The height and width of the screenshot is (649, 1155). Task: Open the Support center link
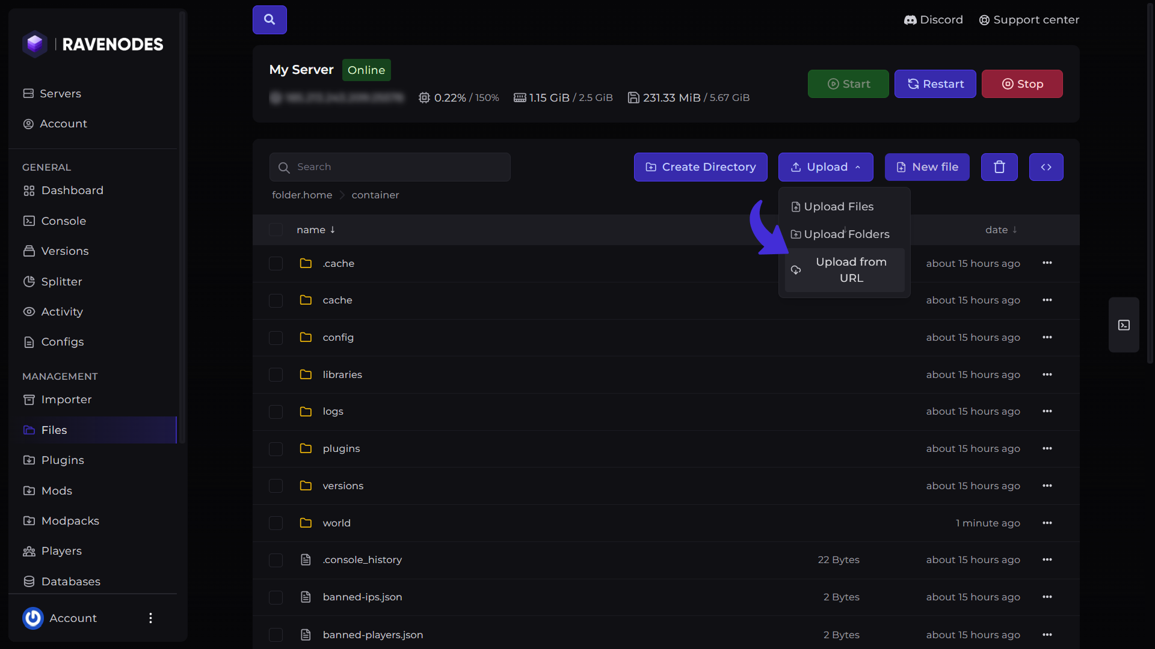(1029, 20)
